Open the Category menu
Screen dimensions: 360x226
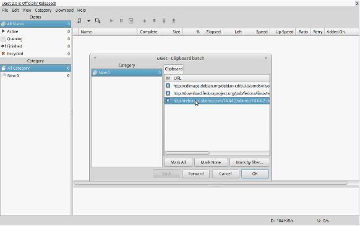coord(43,10)
